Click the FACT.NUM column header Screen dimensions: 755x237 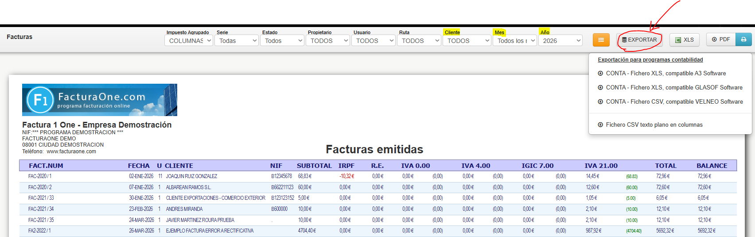click(x=46, y=166)
